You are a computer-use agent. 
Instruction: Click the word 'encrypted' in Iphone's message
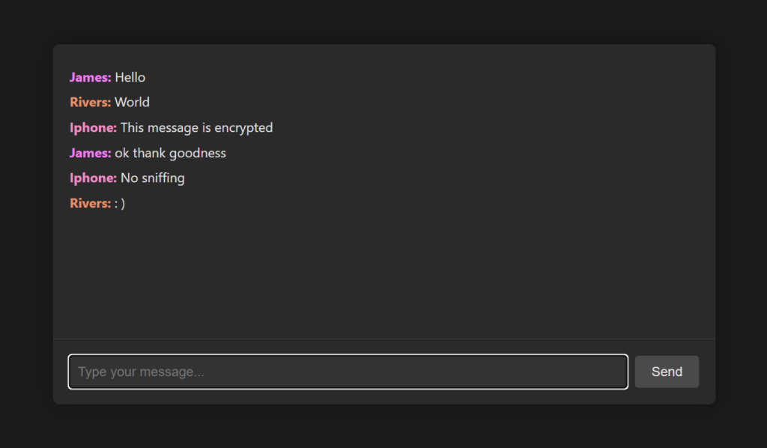(243, 127)
